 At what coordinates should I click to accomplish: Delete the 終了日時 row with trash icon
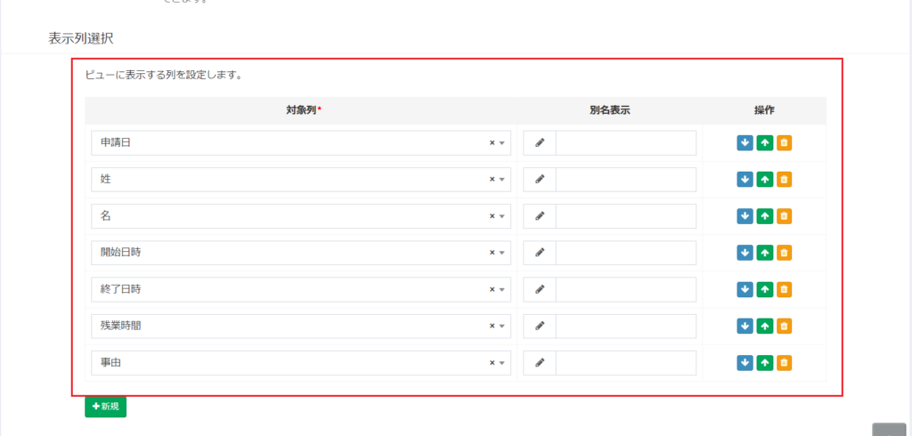point(784,289)
